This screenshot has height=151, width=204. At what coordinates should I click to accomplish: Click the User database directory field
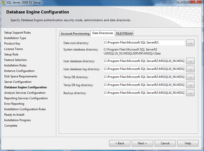[144, 61]
